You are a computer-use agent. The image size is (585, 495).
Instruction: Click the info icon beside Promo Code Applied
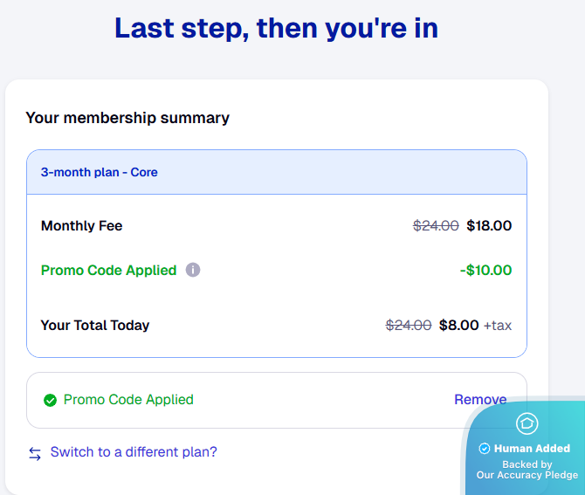click(193, 271)
